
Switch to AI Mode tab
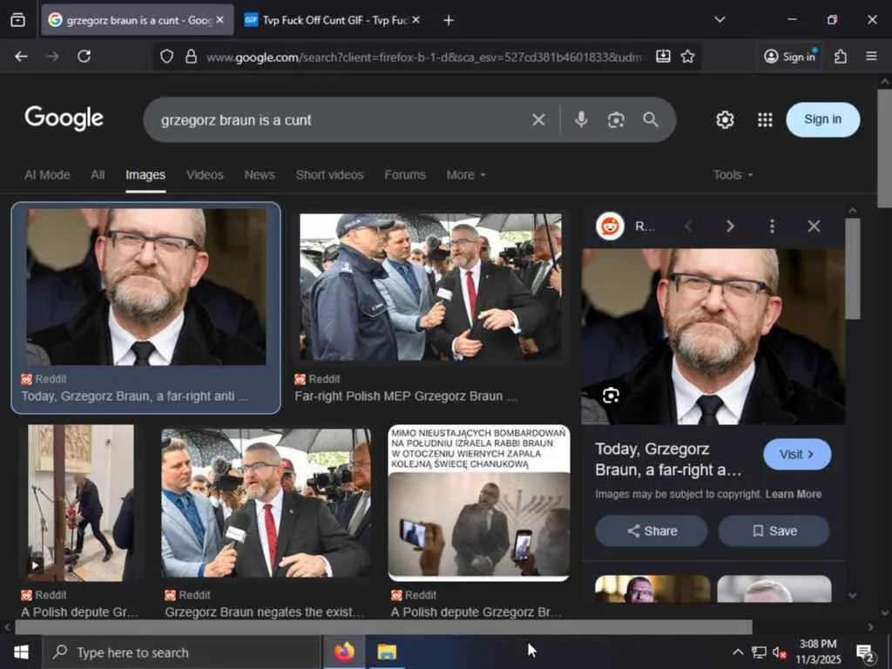pyautogui.click(x=47, y=174)
